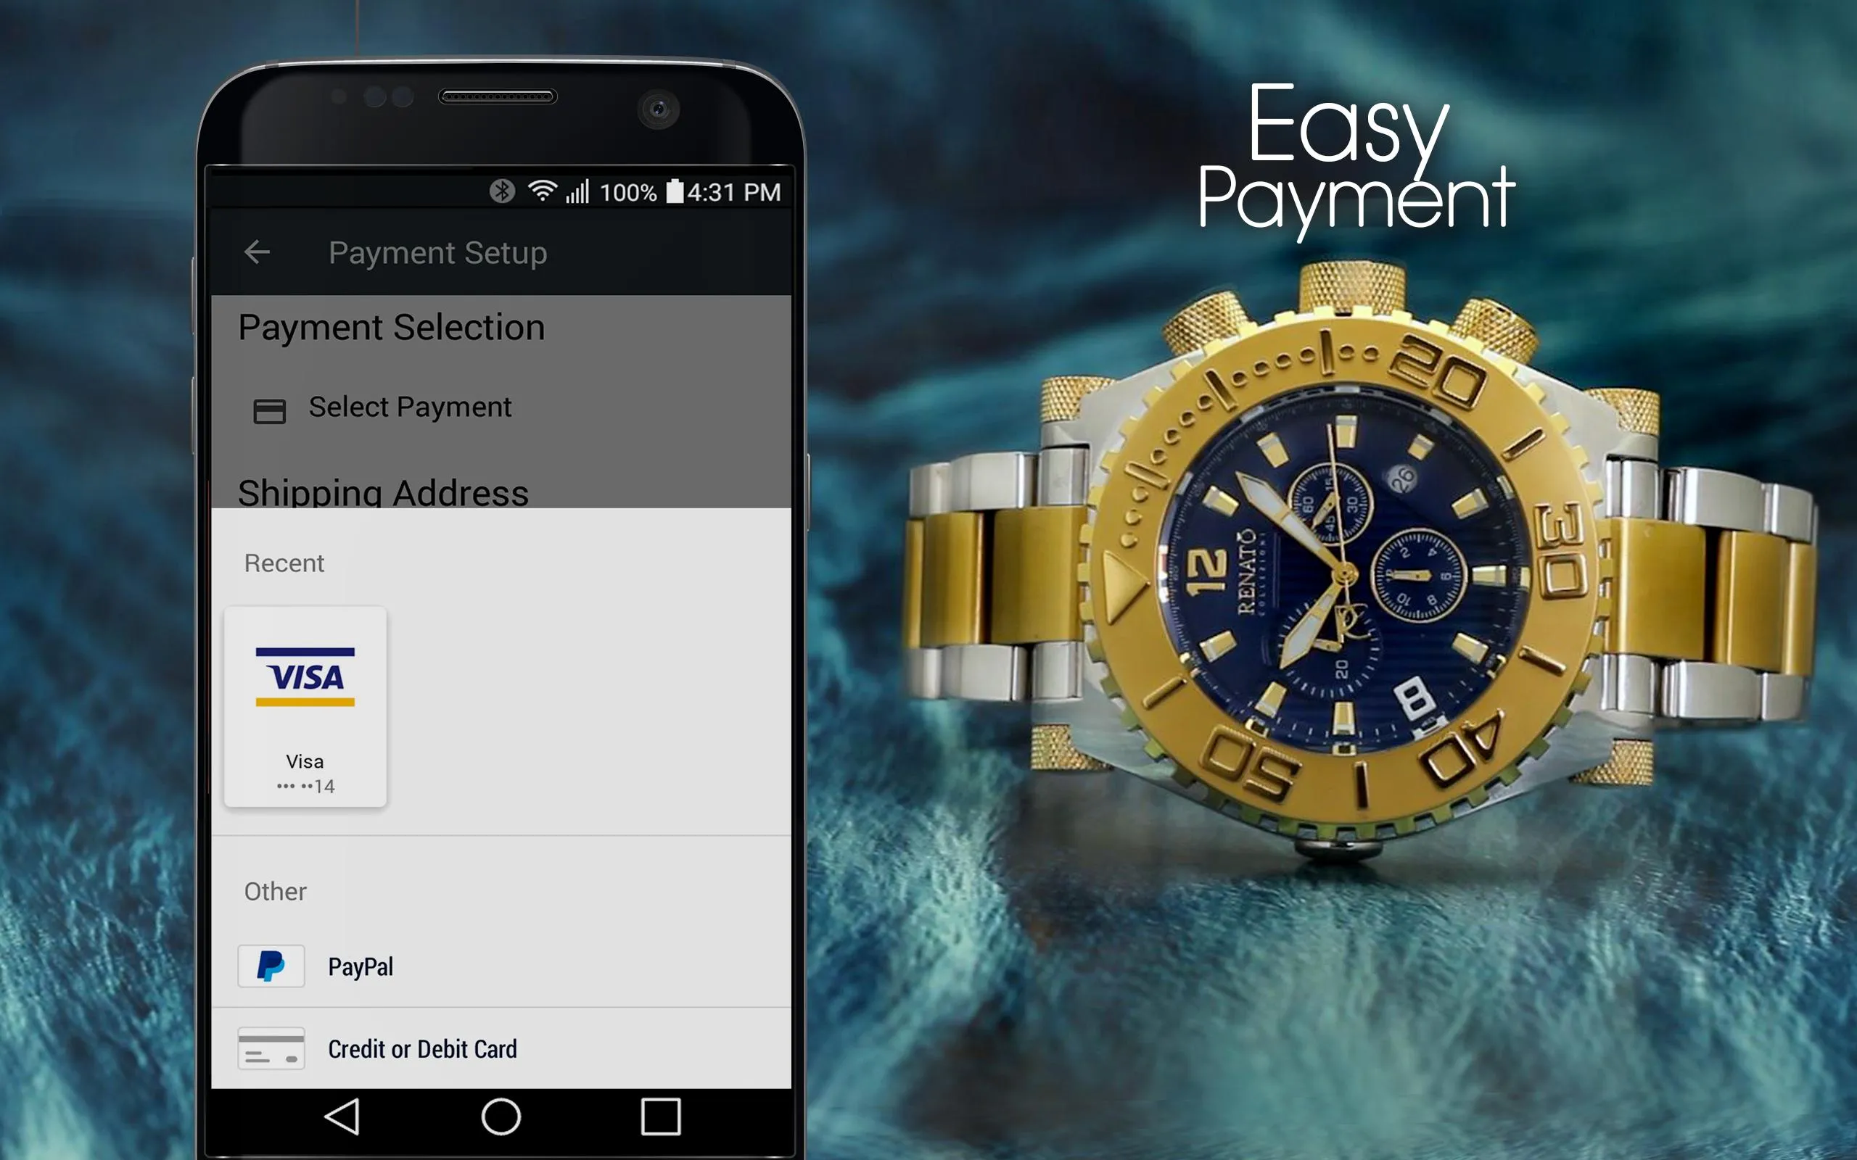Screen dimensions: 1857x1160
Task: Expand the Other payment options section
Action: (273, 889)
